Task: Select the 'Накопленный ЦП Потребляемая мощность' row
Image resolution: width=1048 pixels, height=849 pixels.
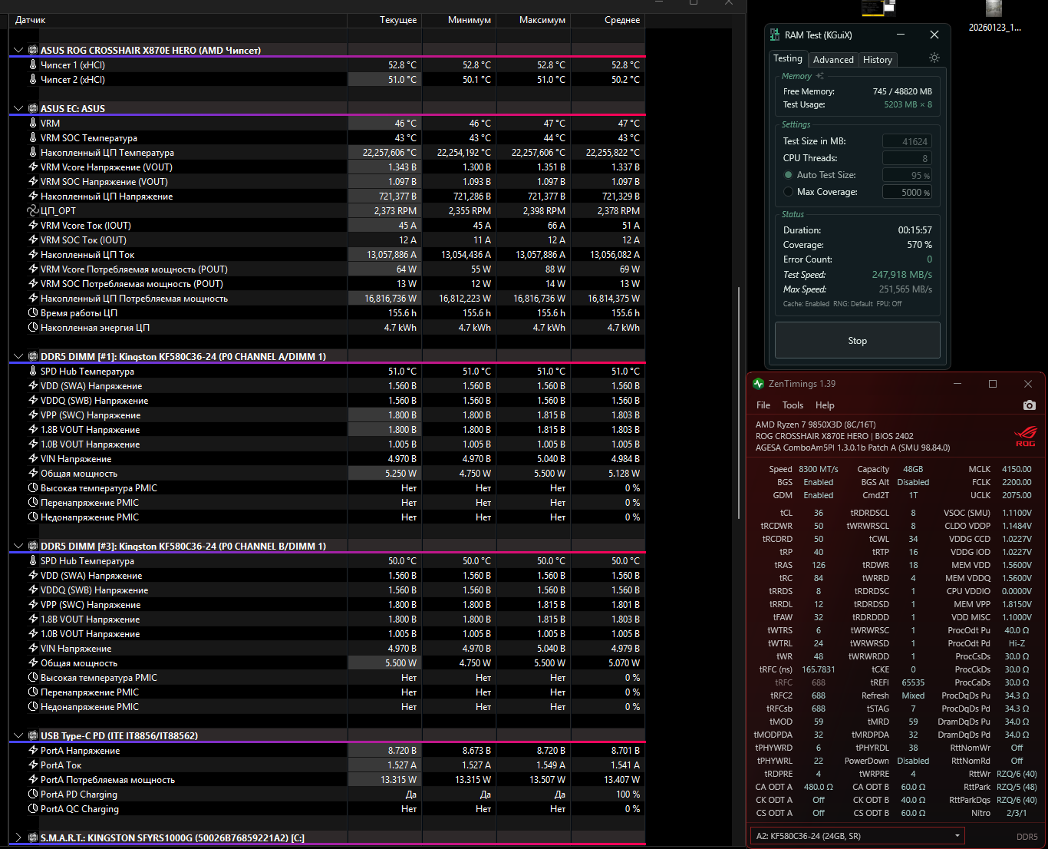Action: pos(328,299)
